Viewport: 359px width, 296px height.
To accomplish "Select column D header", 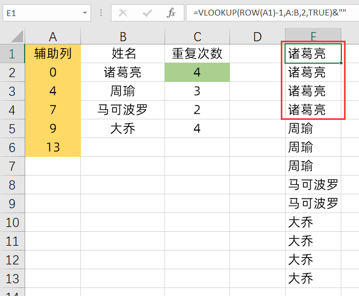I will [x=257, y=36].
